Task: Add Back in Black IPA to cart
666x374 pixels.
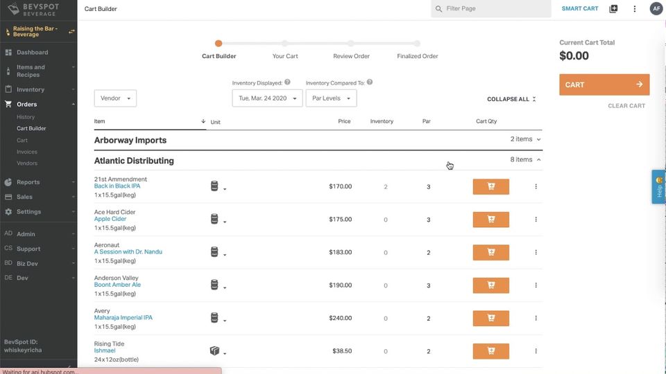Action: point(490,186)
